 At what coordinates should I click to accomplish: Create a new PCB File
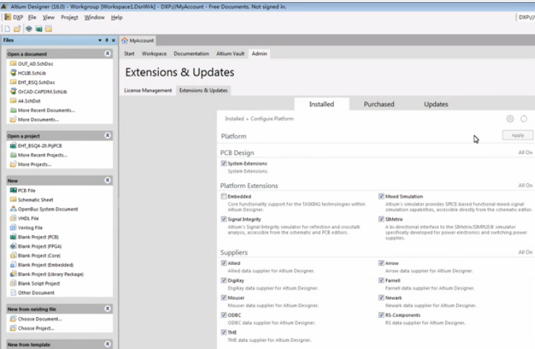pos(27,190)
